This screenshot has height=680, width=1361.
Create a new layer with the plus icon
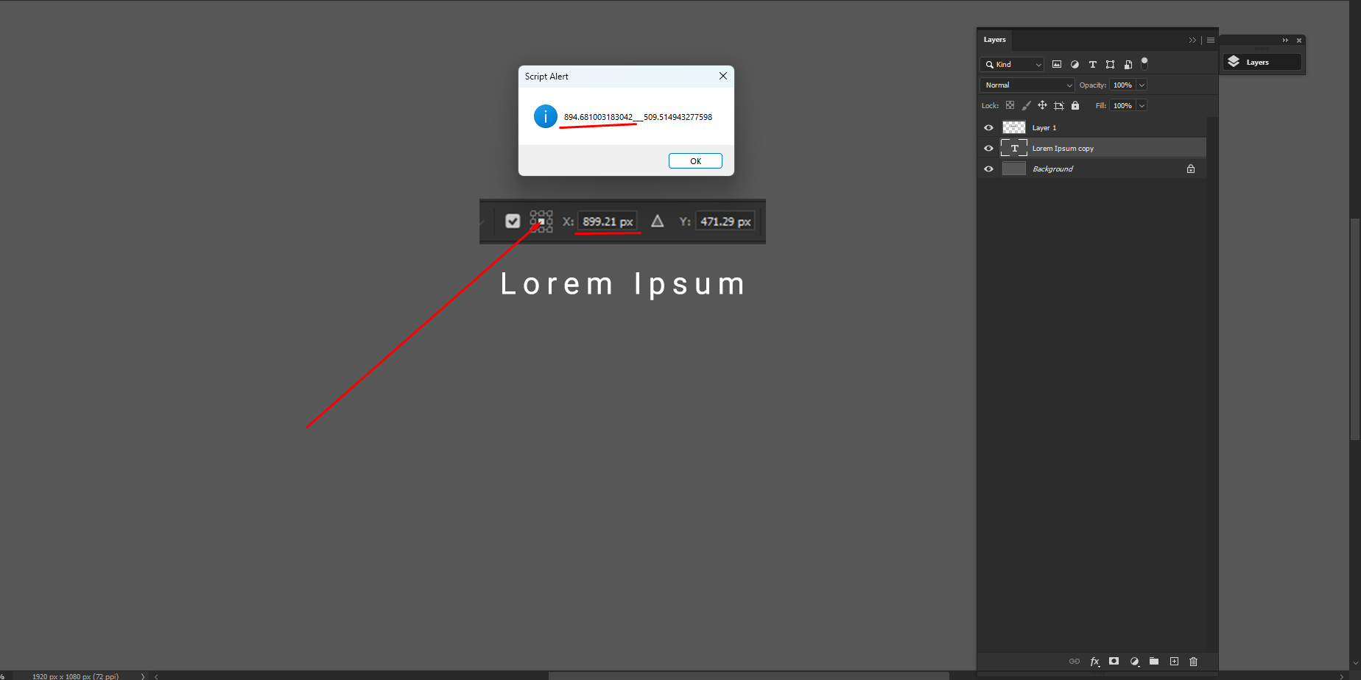[1174, 661]
